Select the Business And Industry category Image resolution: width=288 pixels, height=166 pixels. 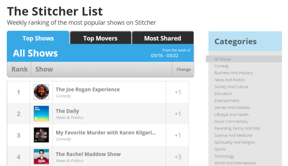[x=233, y=73]
